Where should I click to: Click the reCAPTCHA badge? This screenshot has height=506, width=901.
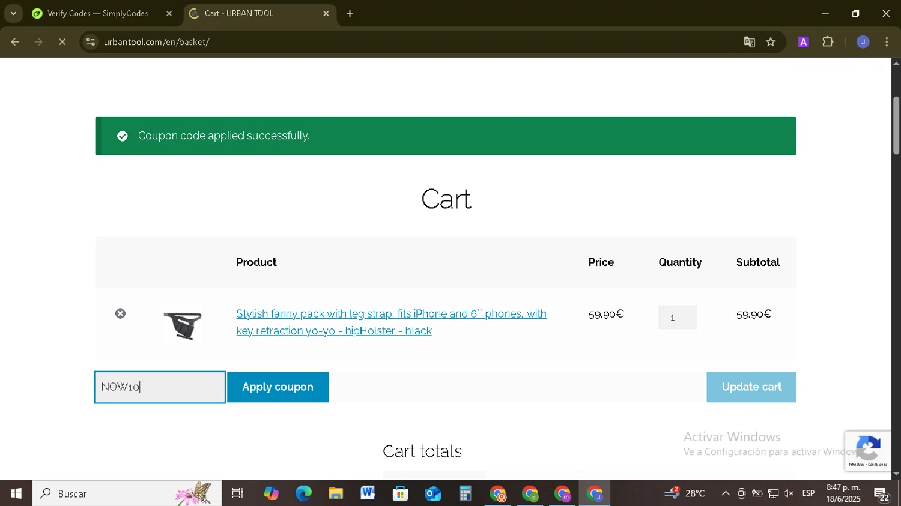pyautogui.click(x=868, y=451)
